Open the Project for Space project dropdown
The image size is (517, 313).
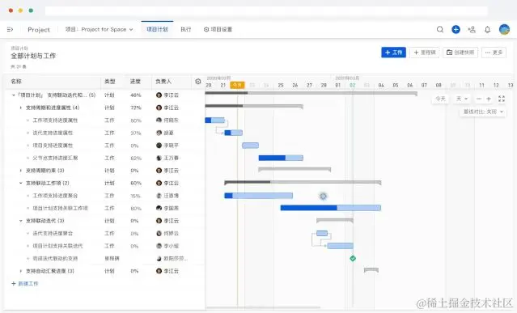100,29
